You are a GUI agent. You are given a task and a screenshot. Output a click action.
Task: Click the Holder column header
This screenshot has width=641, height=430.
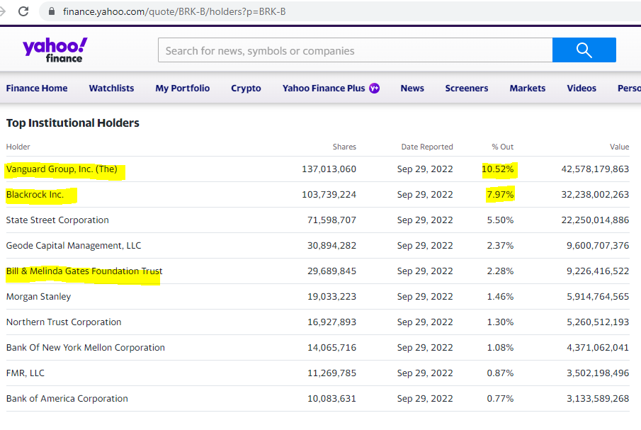click(18, 147)
